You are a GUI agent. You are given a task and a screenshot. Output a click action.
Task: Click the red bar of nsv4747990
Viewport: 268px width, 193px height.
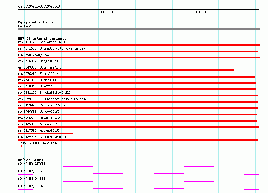137,83
